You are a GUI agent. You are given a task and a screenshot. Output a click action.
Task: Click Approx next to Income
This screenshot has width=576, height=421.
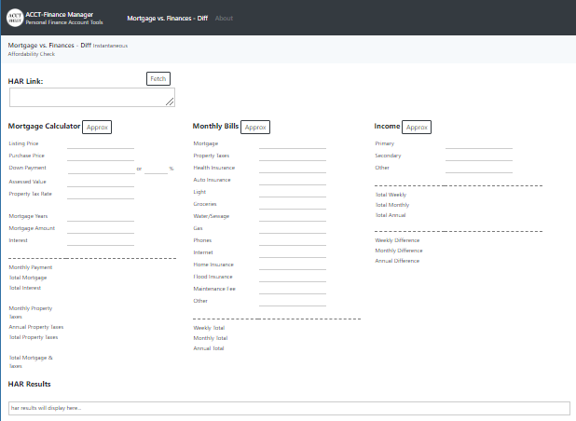click(417, 127)
